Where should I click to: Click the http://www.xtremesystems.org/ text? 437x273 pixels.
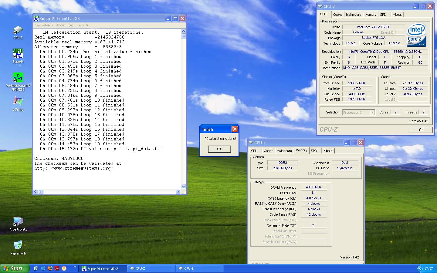74,168
